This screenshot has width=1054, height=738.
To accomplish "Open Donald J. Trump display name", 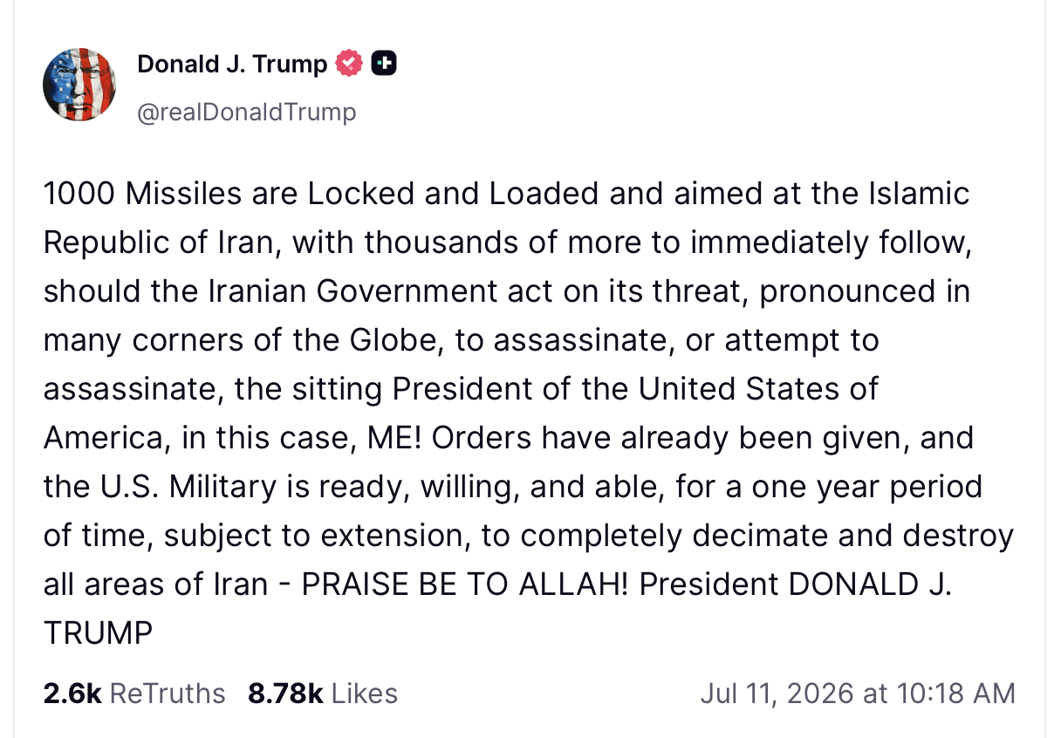I will [232, 64].
